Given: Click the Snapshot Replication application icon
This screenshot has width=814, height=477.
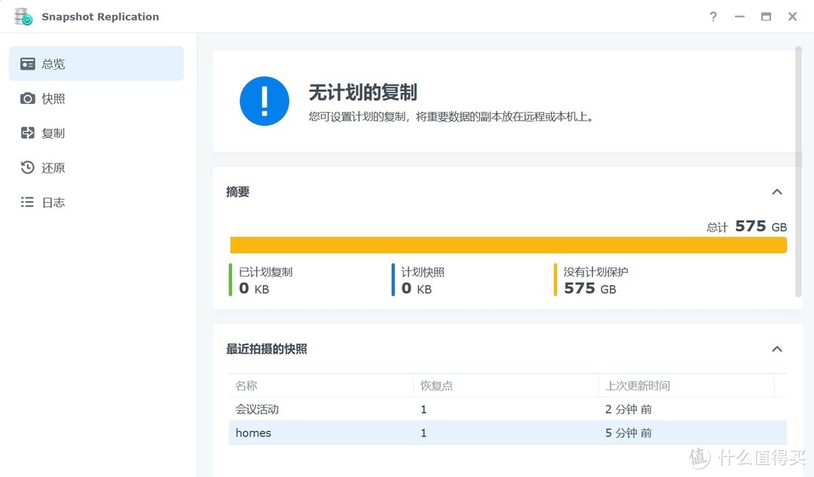Looking at the screenshot, I should (x=21, y=16).
